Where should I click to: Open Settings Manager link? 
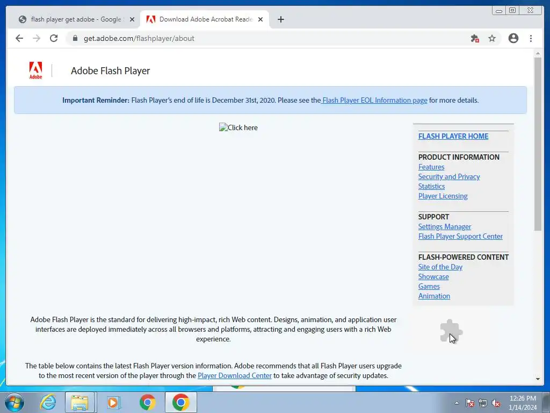444,226
